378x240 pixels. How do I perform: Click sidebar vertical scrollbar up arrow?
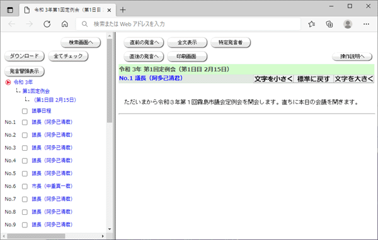(x=110, y=36)
